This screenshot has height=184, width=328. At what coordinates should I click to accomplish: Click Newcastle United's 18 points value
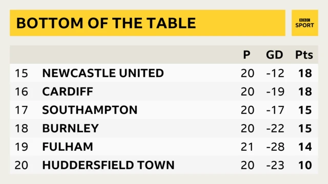tap(305, 73)
